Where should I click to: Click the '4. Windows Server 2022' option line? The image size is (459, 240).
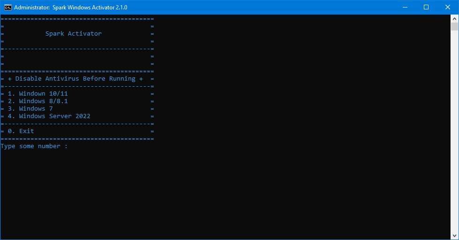click(x=49, y=116)
